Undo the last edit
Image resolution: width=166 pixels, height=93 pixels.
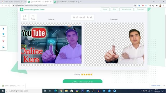click(88, 17)
